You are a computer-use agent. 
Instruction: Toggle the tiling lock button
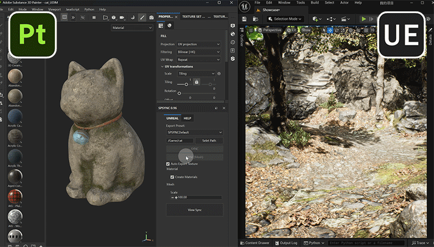(x=196, y=82)
